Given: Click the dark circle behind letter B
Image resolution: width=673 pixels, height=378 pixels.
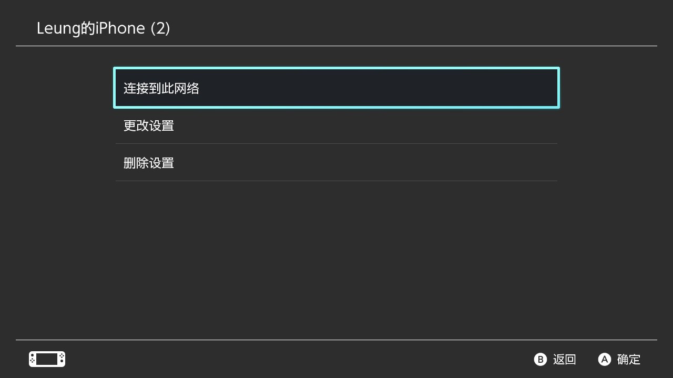Looking at the screenshot, I should 541,360.
